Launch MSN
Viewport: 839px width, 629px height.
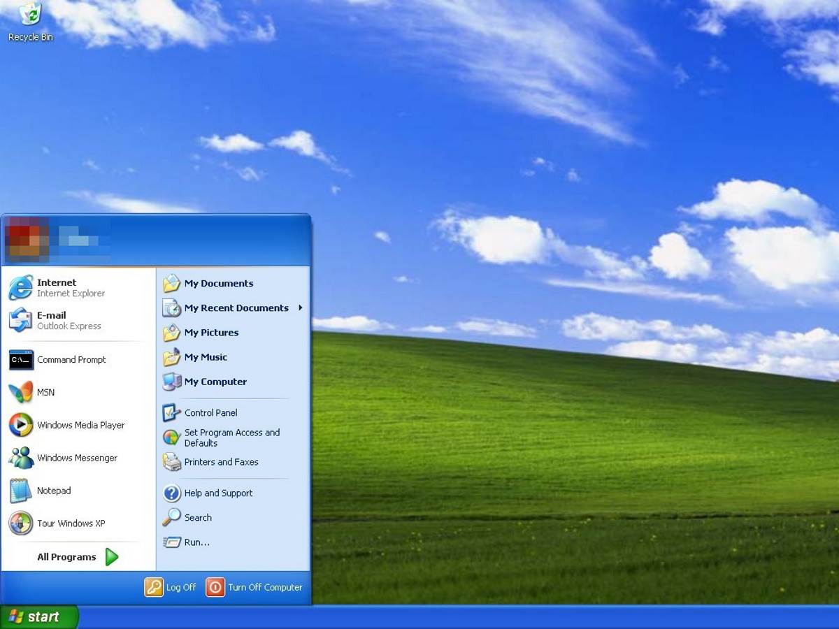pyautogui.click(x=45, y=392)
